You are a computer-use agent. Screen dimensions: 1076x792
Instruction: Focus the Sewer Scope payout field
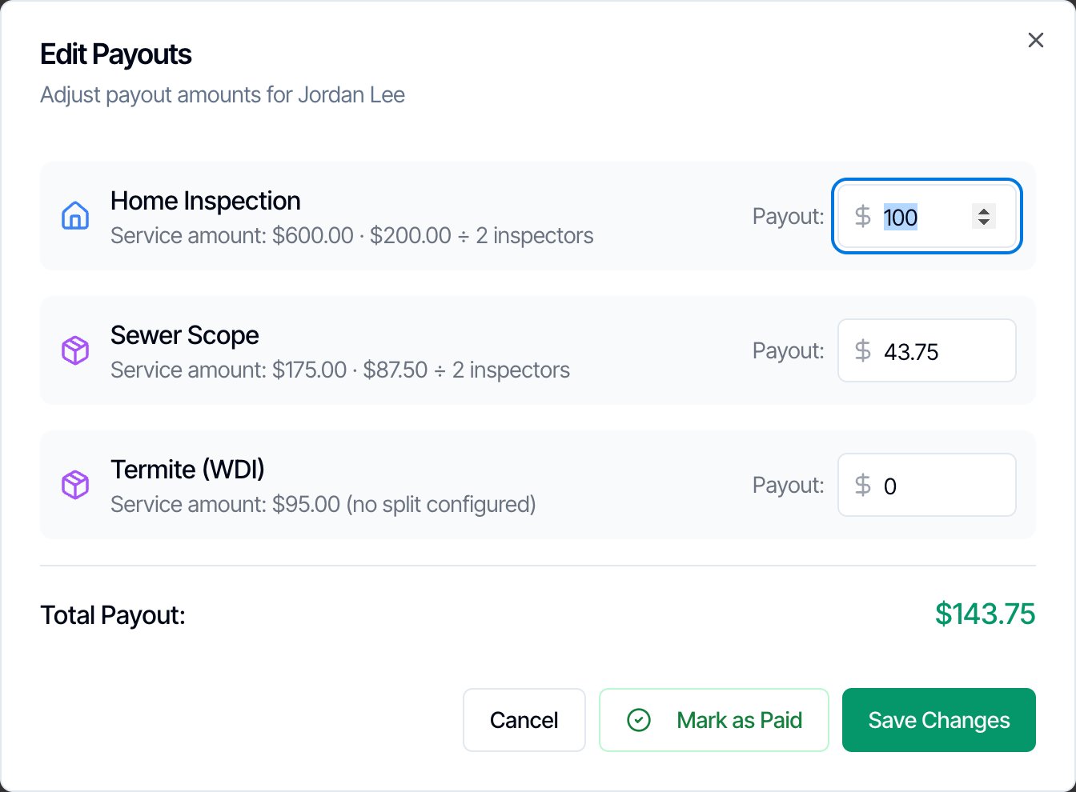tap(927, 350)
